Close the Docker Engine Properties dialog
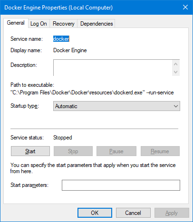The image size is (193, 222). 185,7
